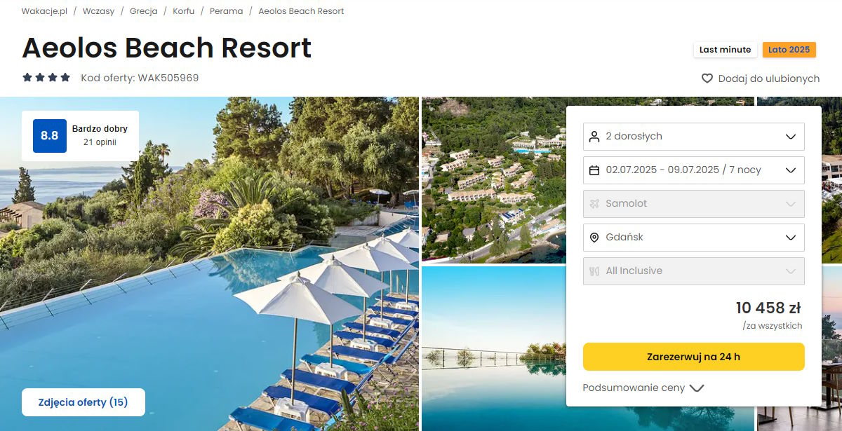Click the Last minute tag

(x=725, y=50)
